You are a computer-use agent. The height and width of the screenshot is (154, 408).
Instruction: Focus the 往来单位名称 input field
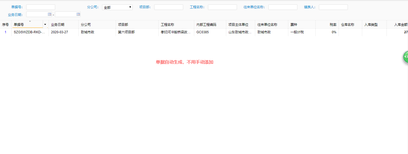tap(283, 7)
